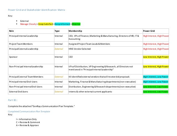Image resolution: width=177 pixels, height=136 pixels.
Task: Click the 'A = Review & Approve' key line
Action: click(x=27, y=125)
